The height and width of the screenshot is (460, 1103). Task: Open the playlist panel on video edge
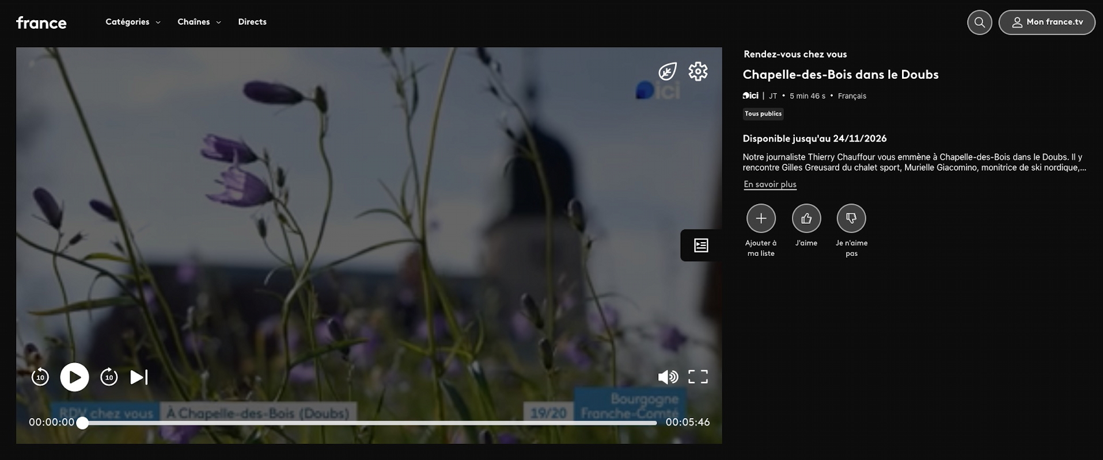coord(700,246)
